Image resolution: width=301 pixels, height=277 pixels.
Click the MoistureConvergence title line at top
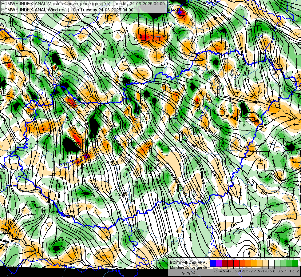click(83, 4)
